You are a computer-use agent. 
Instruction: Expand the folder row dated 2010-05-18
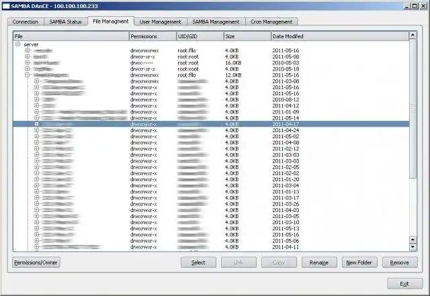coord(27,68)
